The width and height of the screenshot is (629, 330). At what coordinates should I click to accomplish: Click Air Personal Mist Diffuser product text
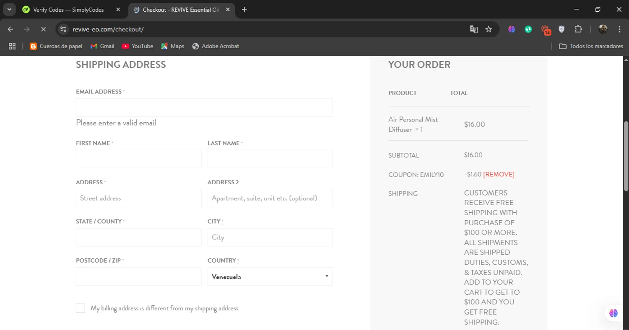coord(413,124)
